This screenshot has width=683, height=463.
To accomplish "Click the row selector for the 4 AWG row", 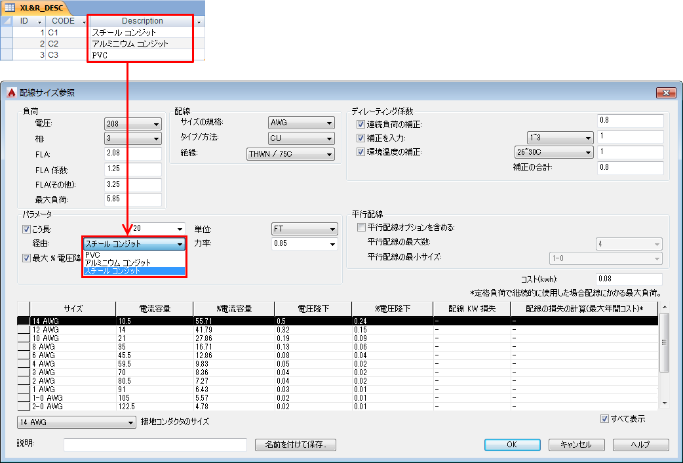I will 24,364.
